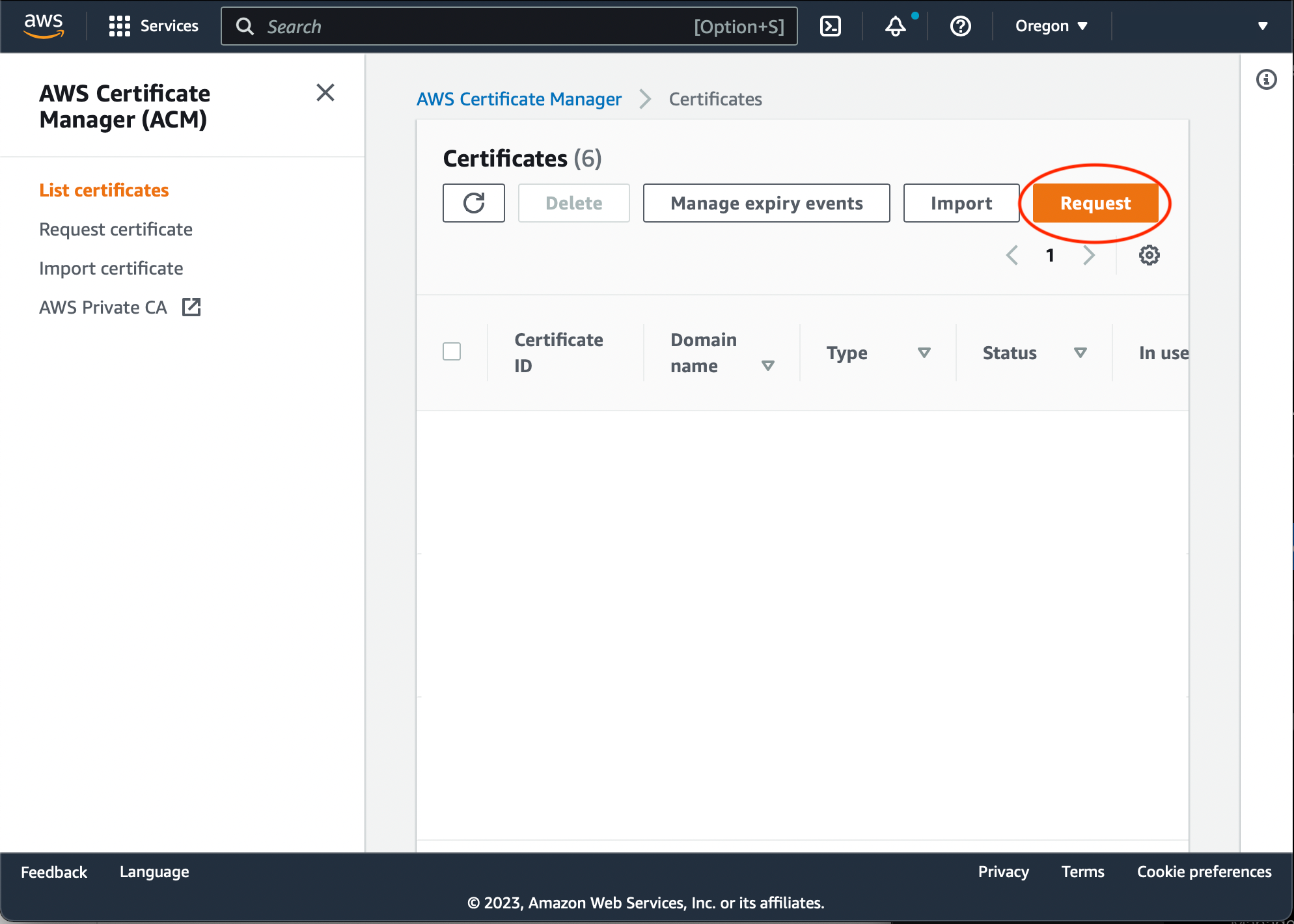
Task: Close the ACM side navigation panel
Action: click(x=325, y=92)
